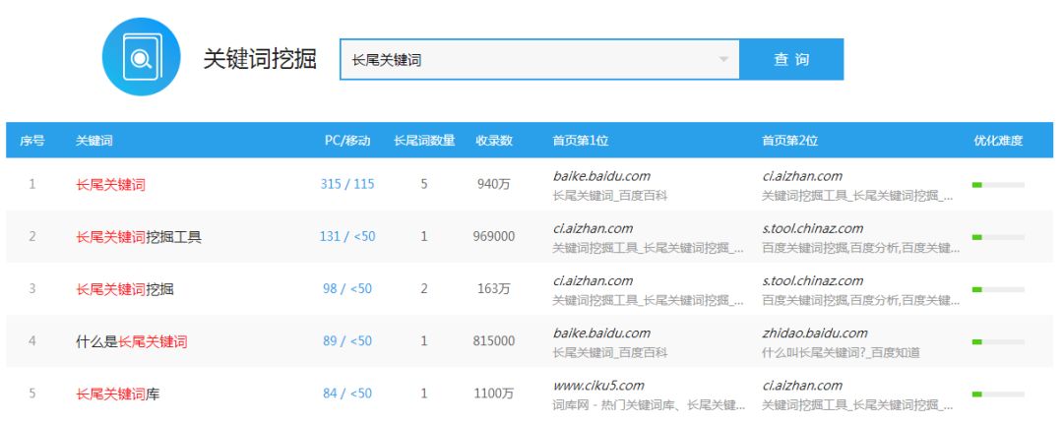This screenshot has width=1063, height=424.
Task: Sort by 长尾词数量 column header
Action: click(424, 141)
